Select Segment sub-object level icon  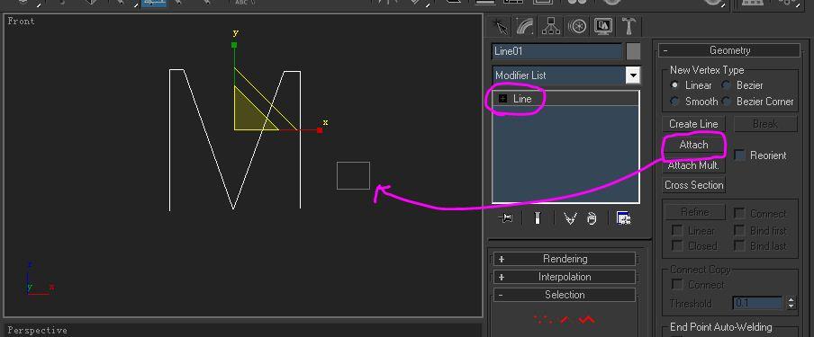tap(565, 320)
